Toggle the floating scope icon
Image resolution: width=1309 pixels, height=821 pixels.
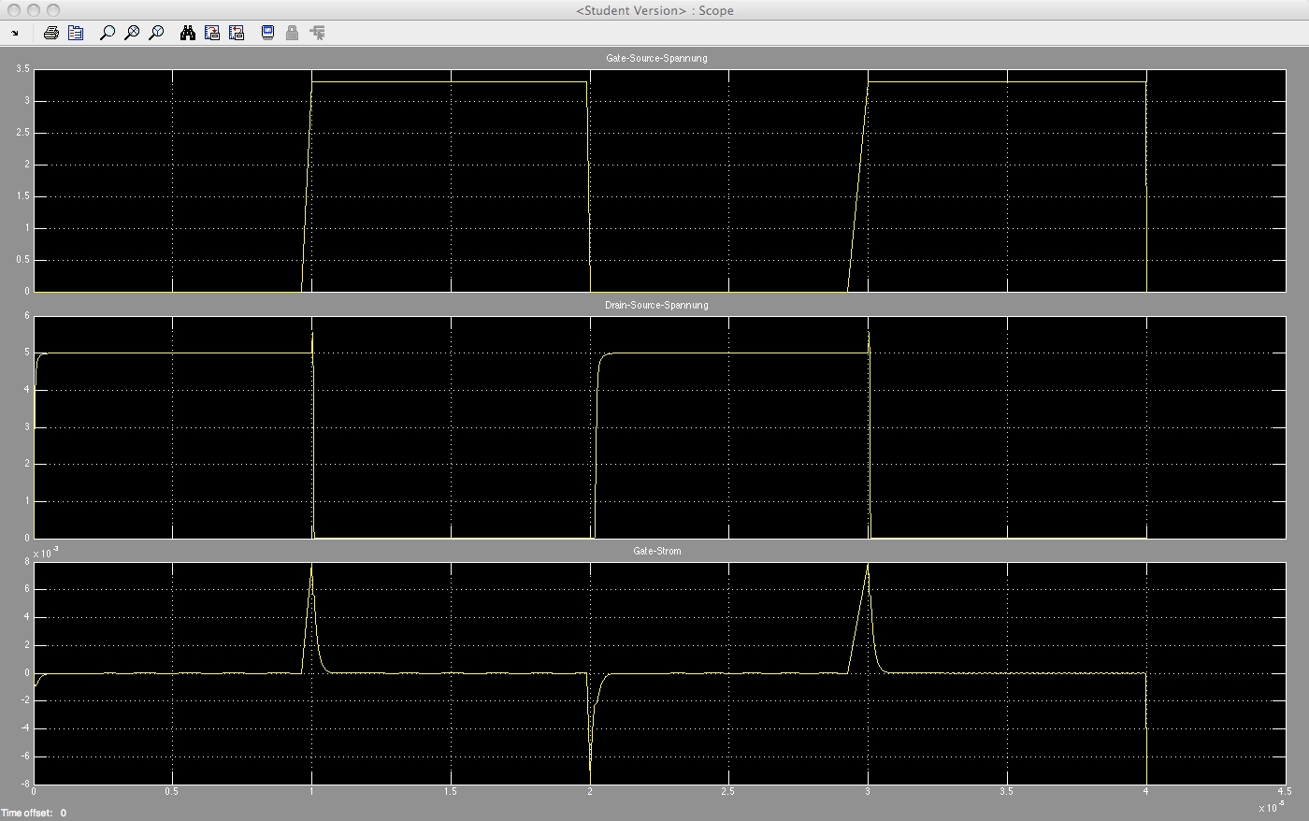pos(268,33)
